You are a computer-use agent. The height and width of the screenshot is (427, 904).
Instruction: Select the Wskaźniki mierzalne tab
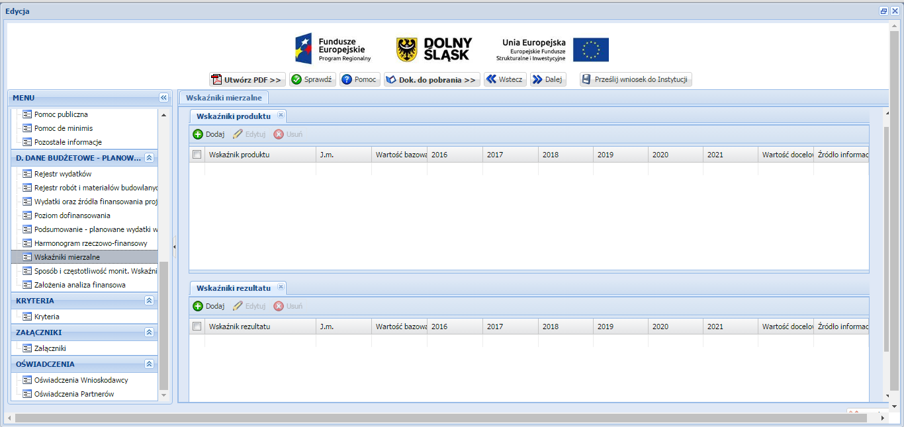pyautogui.click(x=224, y=98)
